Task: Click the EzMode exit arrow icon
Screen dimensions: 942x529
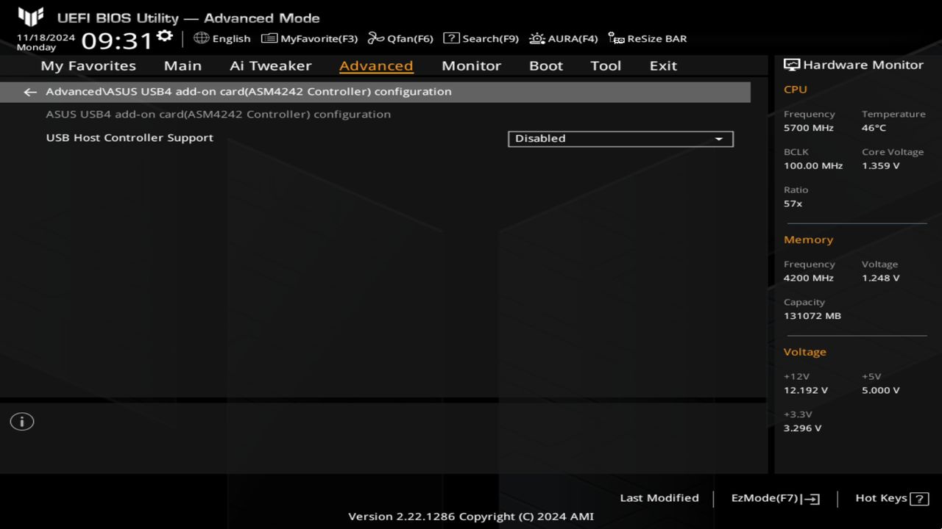Action: (x=810, y=499)
